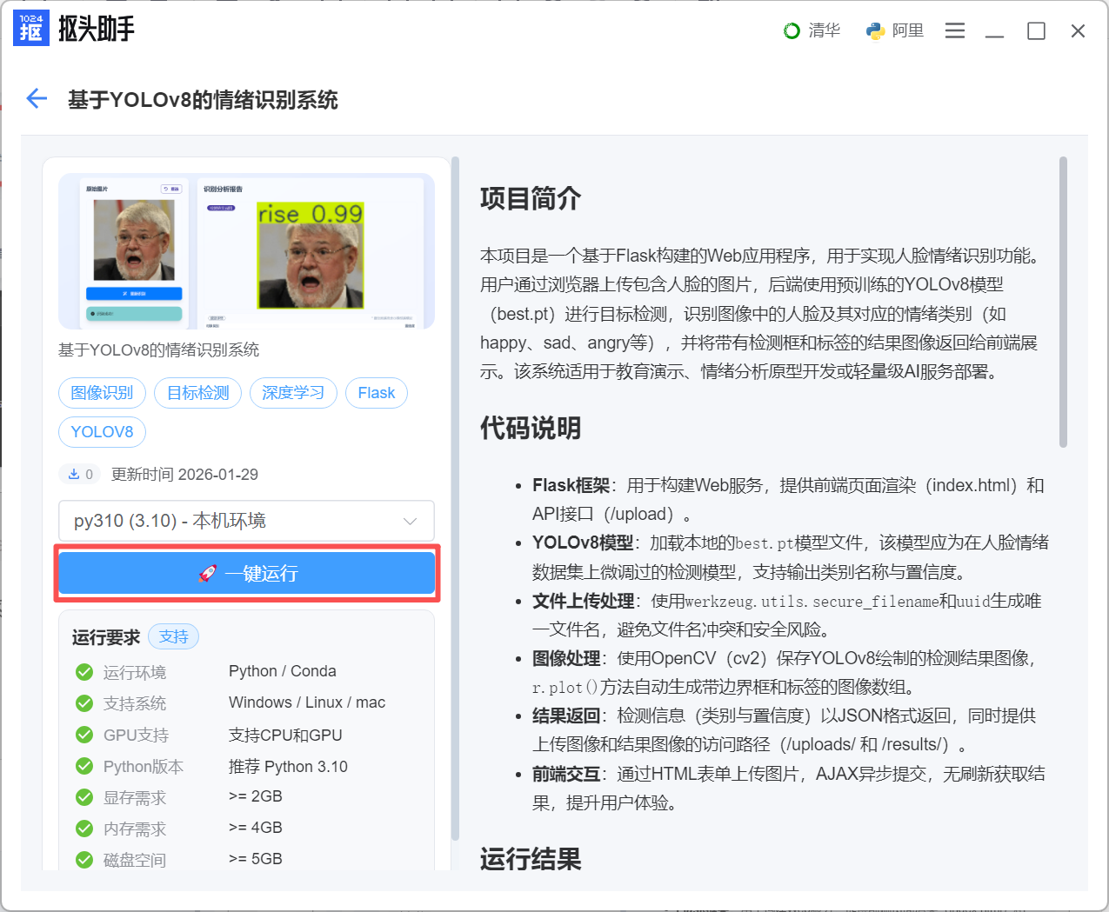This screenshot has width=1109, height=912.
Task: Click the back arrow icon
Action: point(37,99)
